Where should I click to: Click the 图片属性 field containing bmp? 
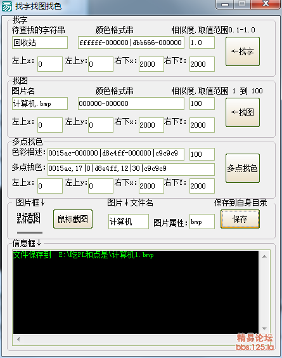click(202, 222)
